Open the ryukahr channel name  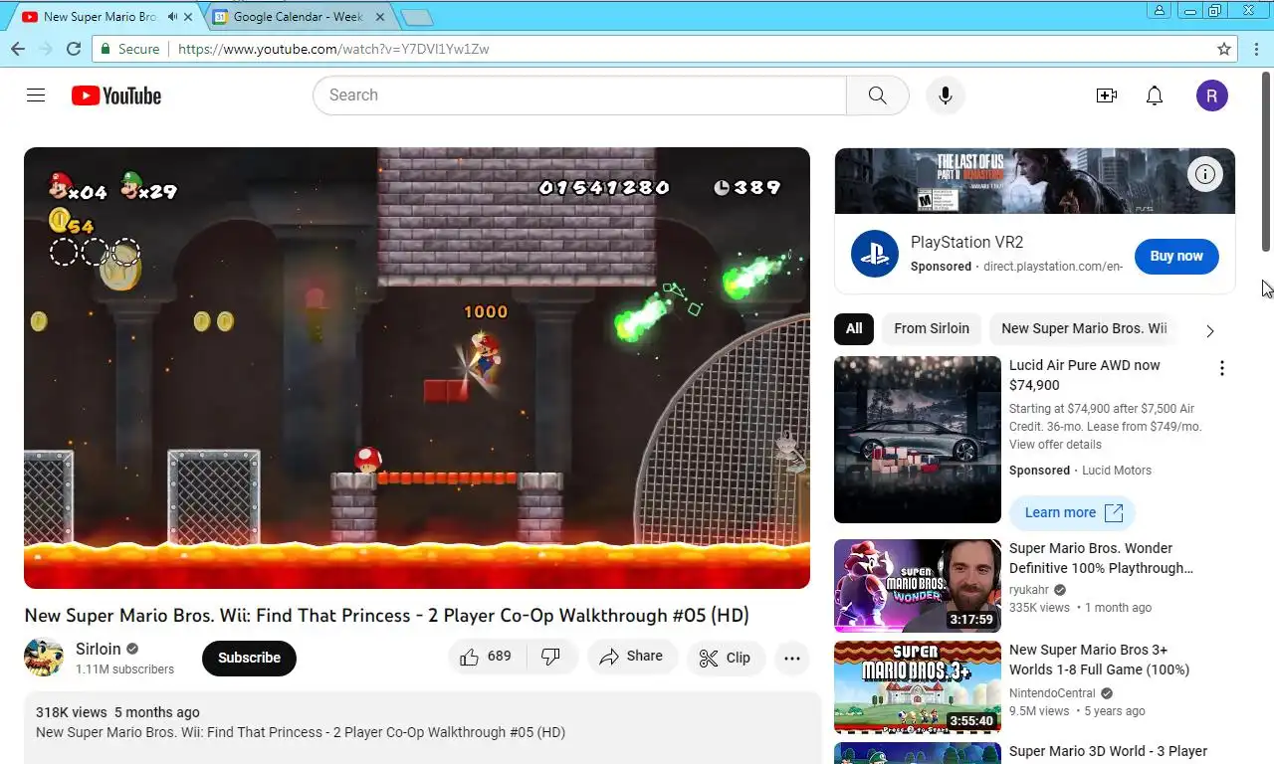pos(1029,590)
